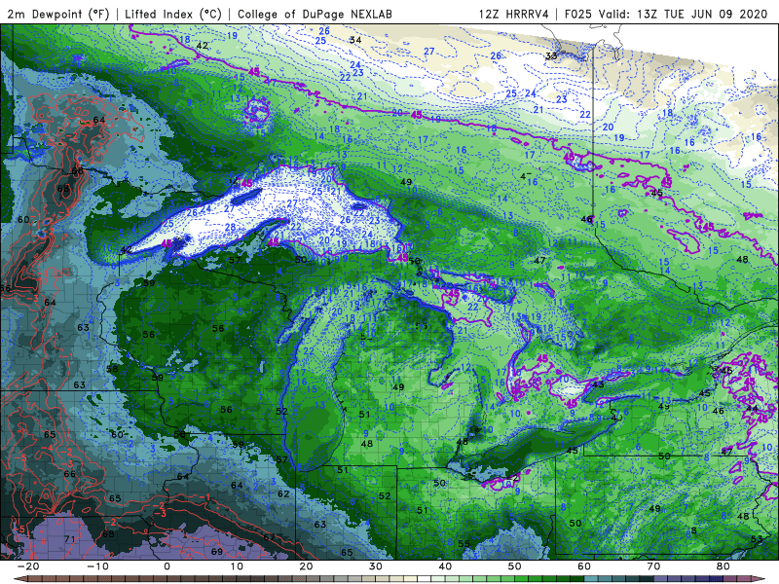Click the "33" dewpoint reading on the map
779x584 pixels.
(551, 55)
